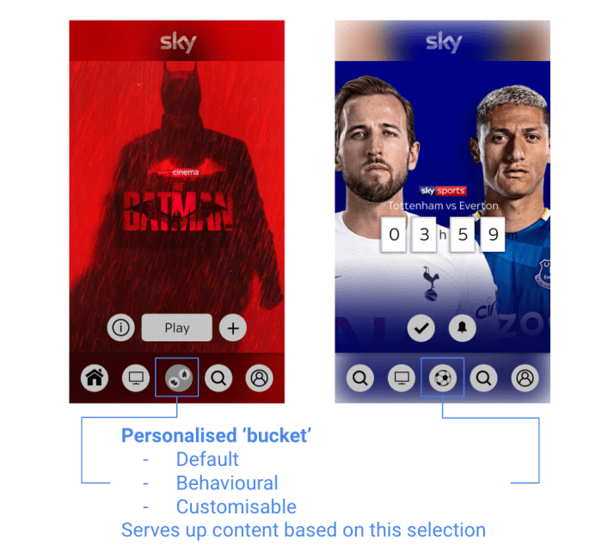Open profile icon in blue navigation bar

525,378
